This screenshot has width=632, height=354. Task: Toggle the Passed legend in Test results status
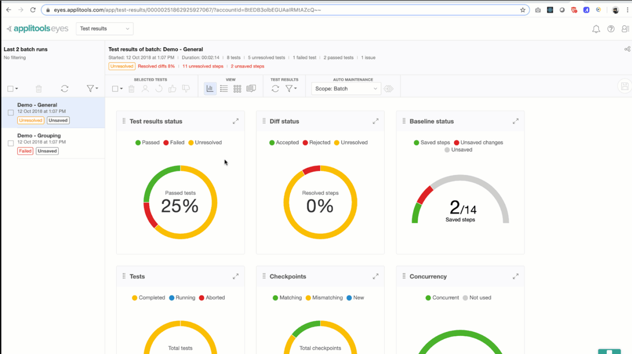tap(147, 143)
